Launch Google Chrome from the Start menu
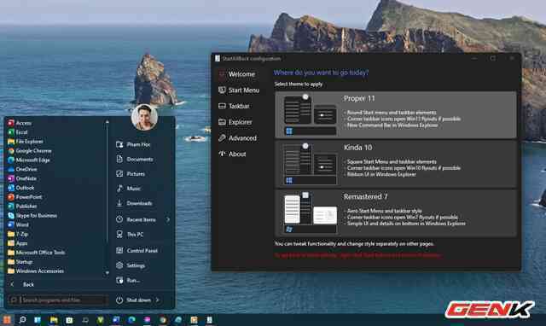The height and width of the screenshot is (326, 546). click(x=30, y=151)
